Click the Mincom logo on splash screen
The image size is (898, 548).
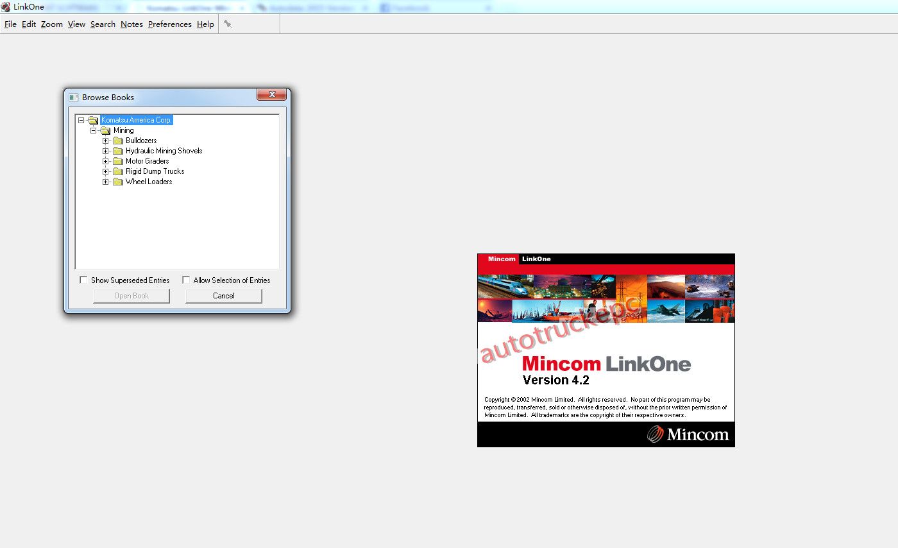pos(688,434)
